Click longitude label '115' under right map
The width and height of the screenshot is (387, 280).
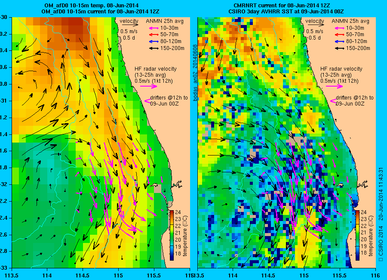pos(304,275)
